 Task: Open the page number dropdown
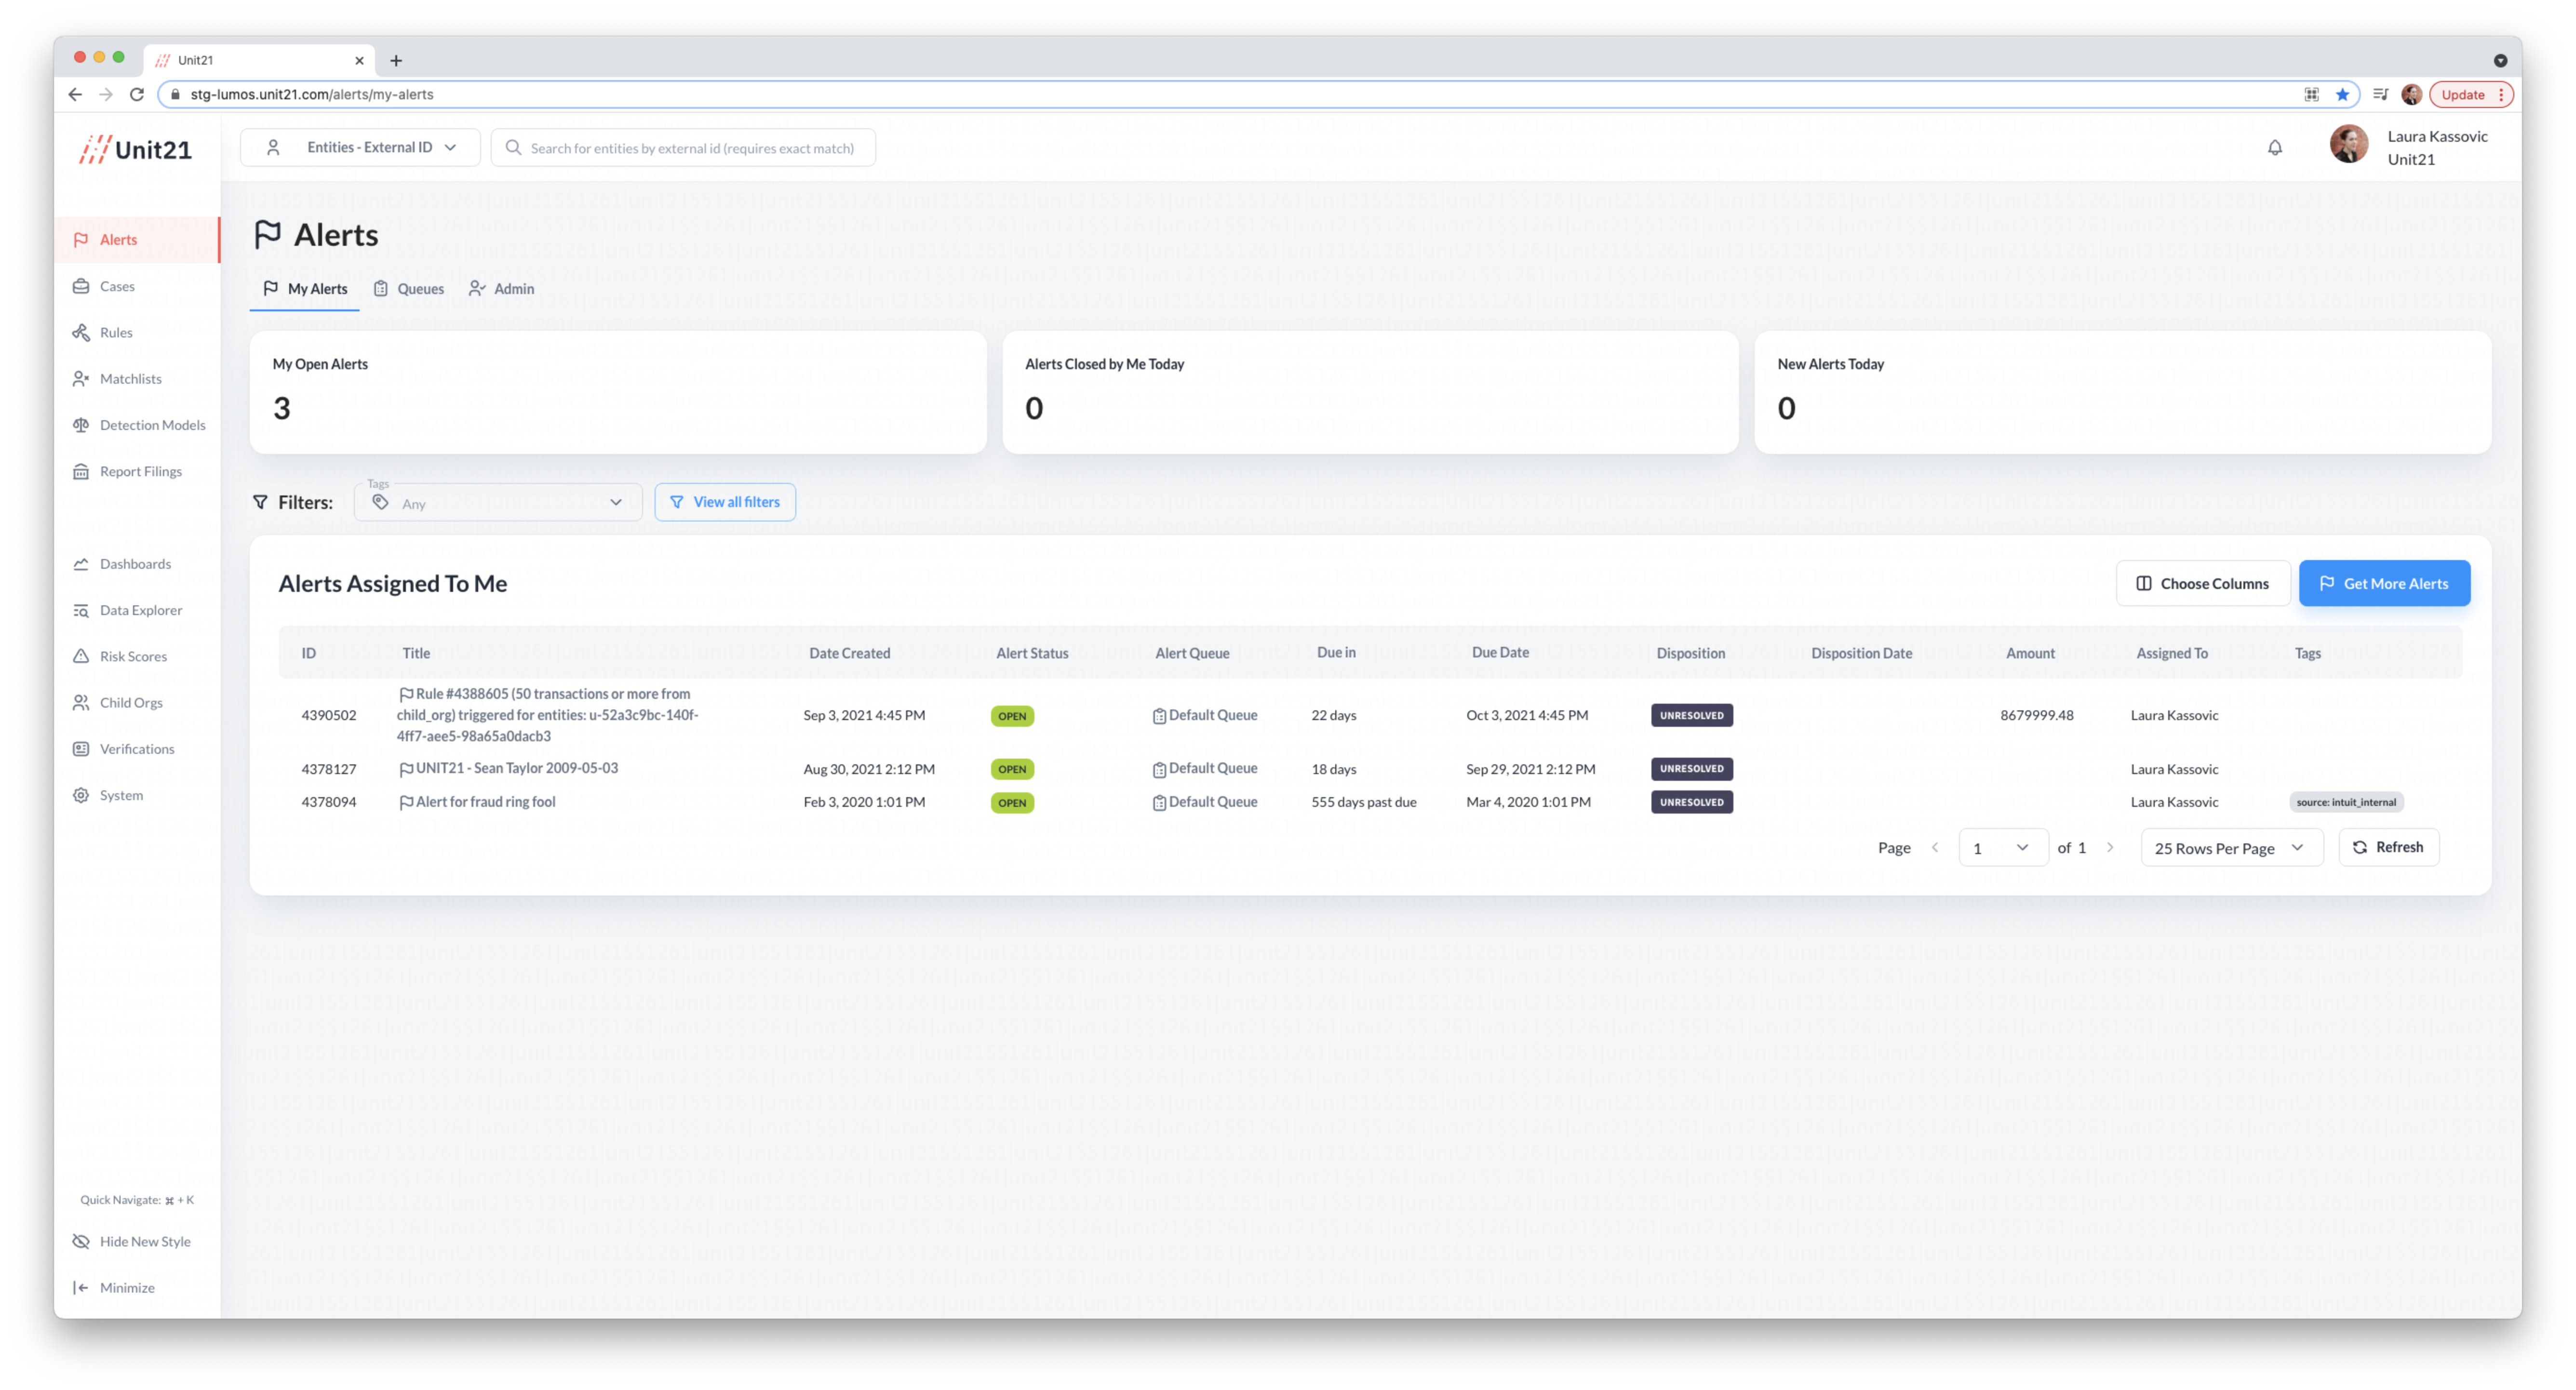tap(2002, 848)
